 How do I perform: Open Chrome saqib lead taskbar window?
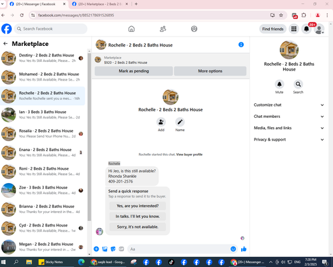[109, 262]
